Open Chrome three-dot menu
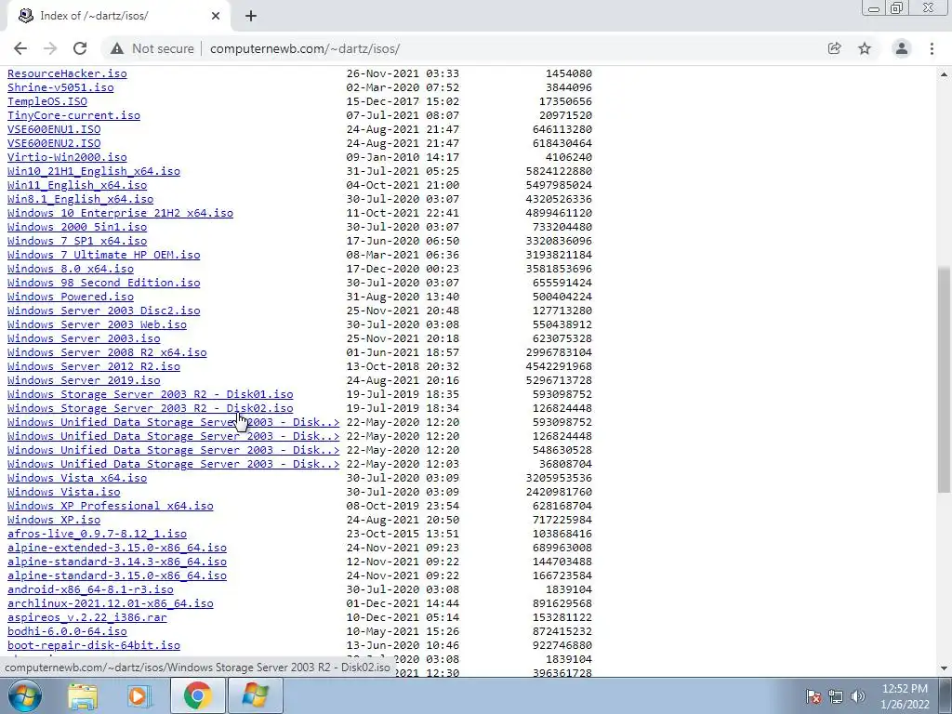This screenshot has width=952, height=714. point(932,48)
